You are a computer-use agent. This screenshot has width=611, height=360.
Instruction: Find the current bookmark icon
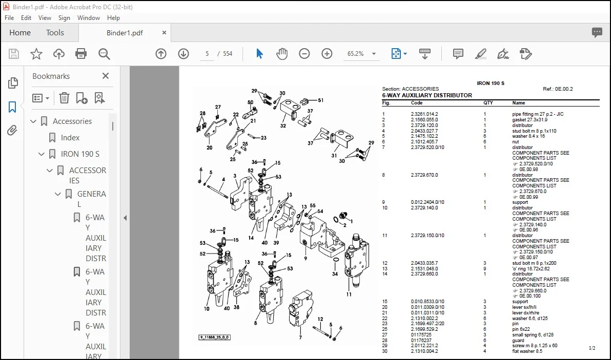(x=100, y=98)
